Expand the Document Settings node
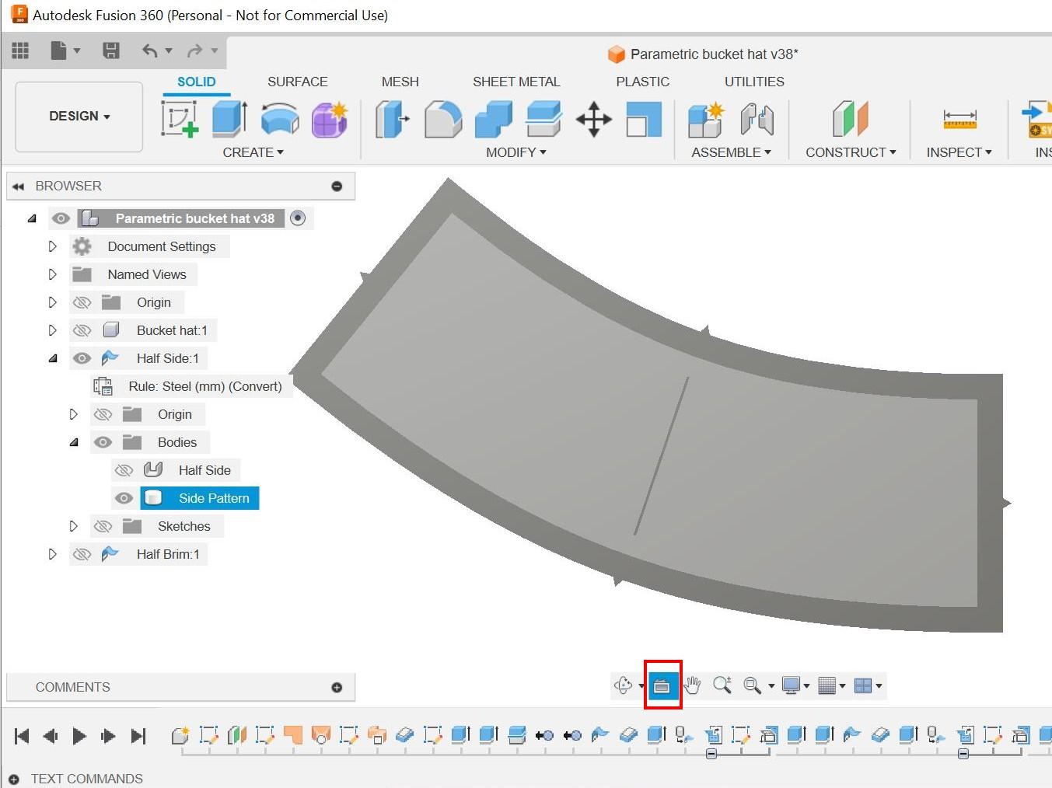This screenshot has height=788, width=1052. pyautogui.click(x=53, y=246)
